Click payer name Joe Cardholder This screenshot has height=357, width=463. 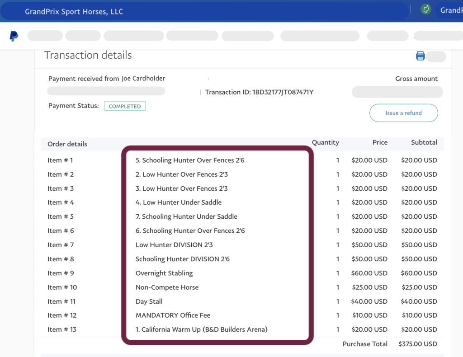coord(143,79)
